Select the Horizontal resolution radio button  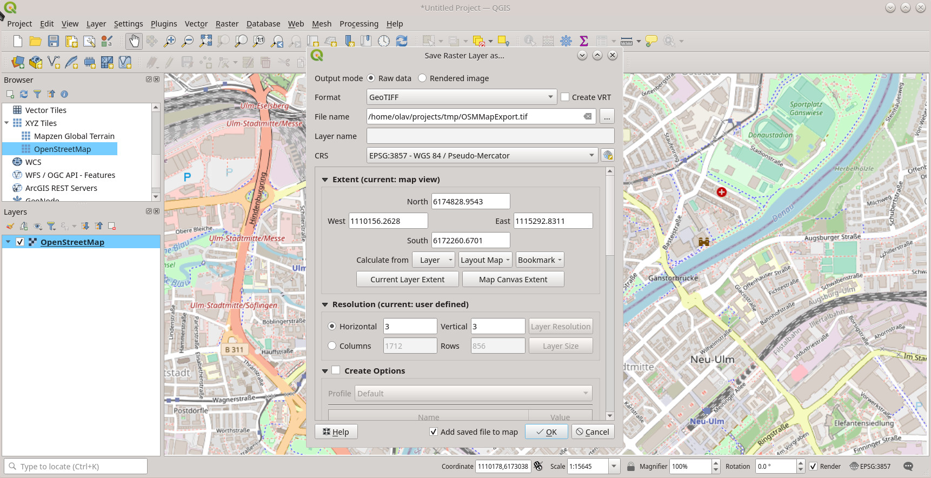(332, 326)
